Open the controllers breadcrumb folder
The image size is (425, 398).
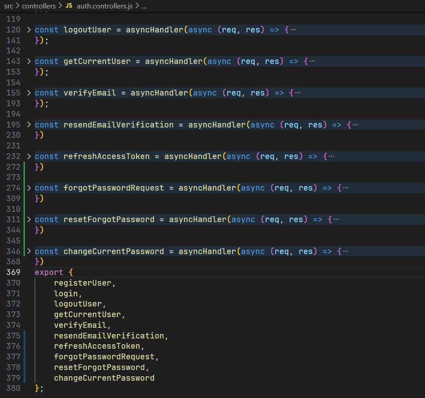coord(39,6)
